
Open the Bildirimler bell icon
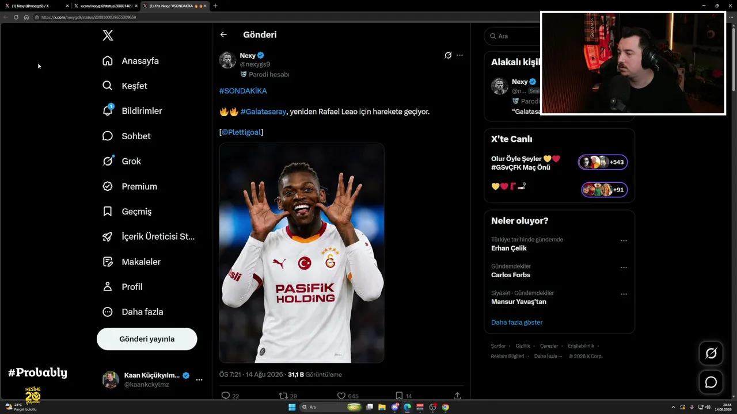[x=108, y=110]
